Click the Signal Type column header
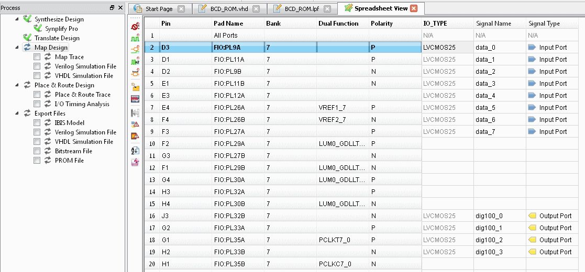This screenshot has width=585, height=272. [x=553, y=24]
